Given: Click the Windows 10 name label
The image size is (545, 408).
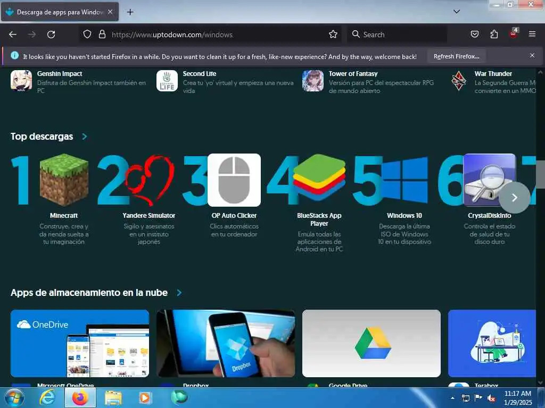Looking at the screenshot, I should [404, 216].
